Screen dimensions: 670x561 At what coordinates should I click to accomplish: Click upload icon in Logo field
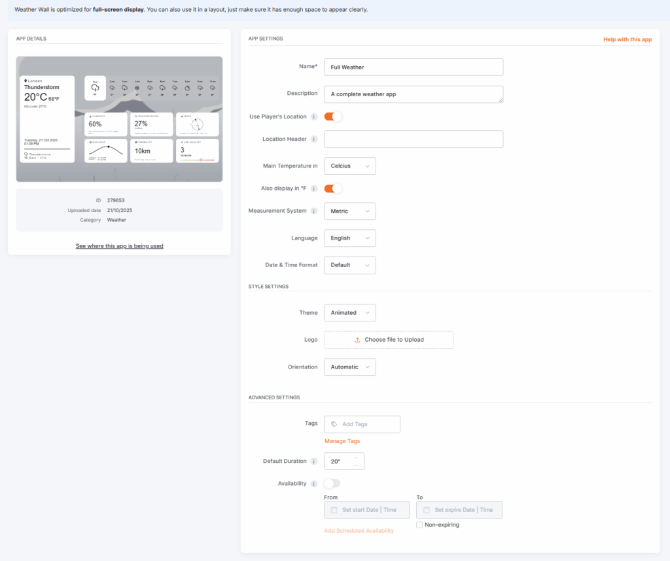(x=357, y=340)
